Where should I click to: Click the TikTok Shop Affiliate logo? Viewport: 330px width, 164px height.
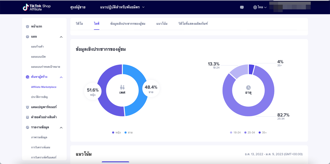[x=36, y=7]
